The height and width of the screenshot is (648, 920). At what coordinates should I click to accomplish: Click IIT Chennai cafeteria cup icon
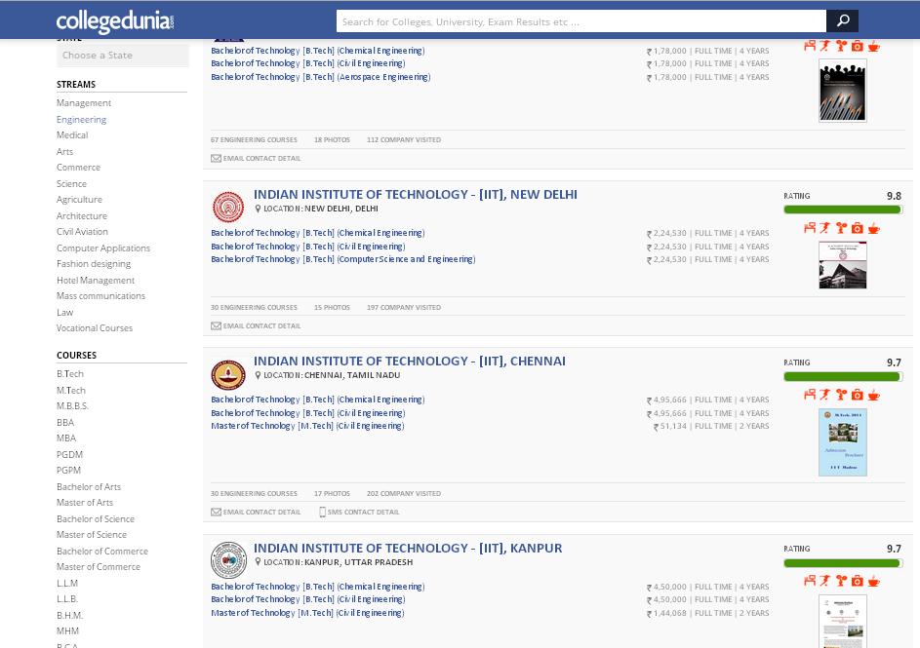point(873,395)
